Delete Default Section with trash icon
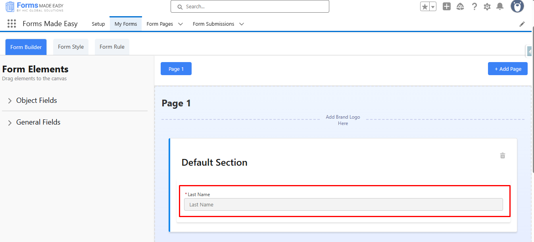This screenshot has width=534, height=242. click(503, 155)
